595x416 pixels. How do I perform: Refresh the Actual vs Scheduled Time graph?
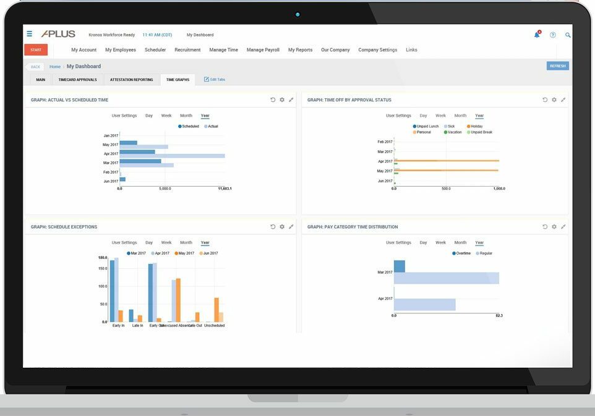click(x=273, y=100)
